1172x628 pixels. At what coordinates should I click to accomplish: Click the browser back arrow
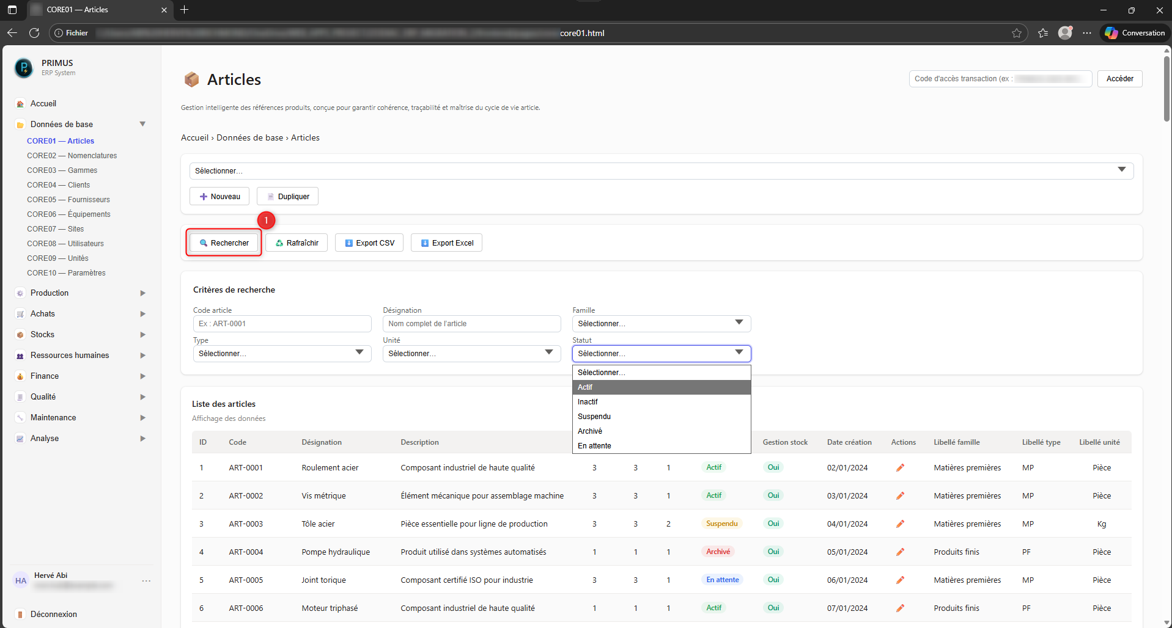pyautogui.click(x=12, y=33)
